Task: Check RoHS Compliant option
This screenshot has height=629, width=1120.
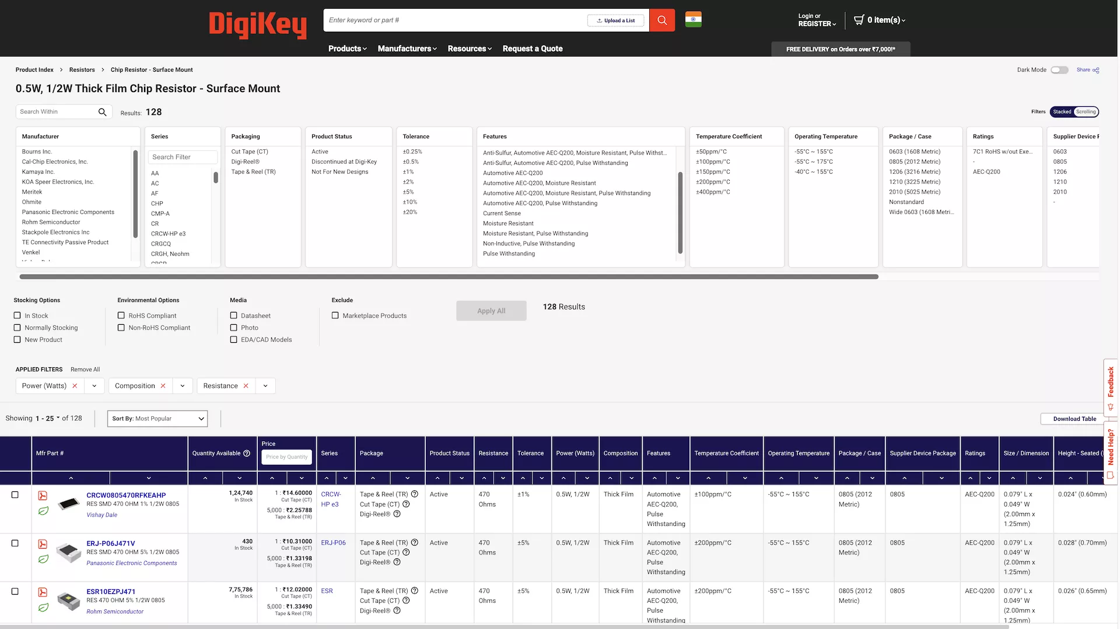Action: click(121, 315)
